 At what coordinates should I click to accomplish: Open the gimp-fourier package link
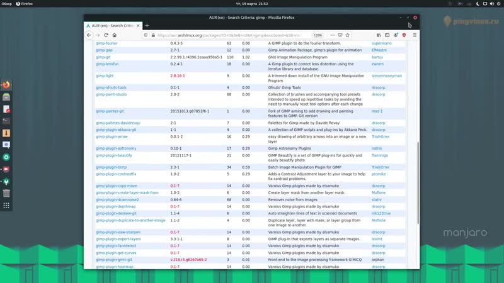[x=106, y=43]
